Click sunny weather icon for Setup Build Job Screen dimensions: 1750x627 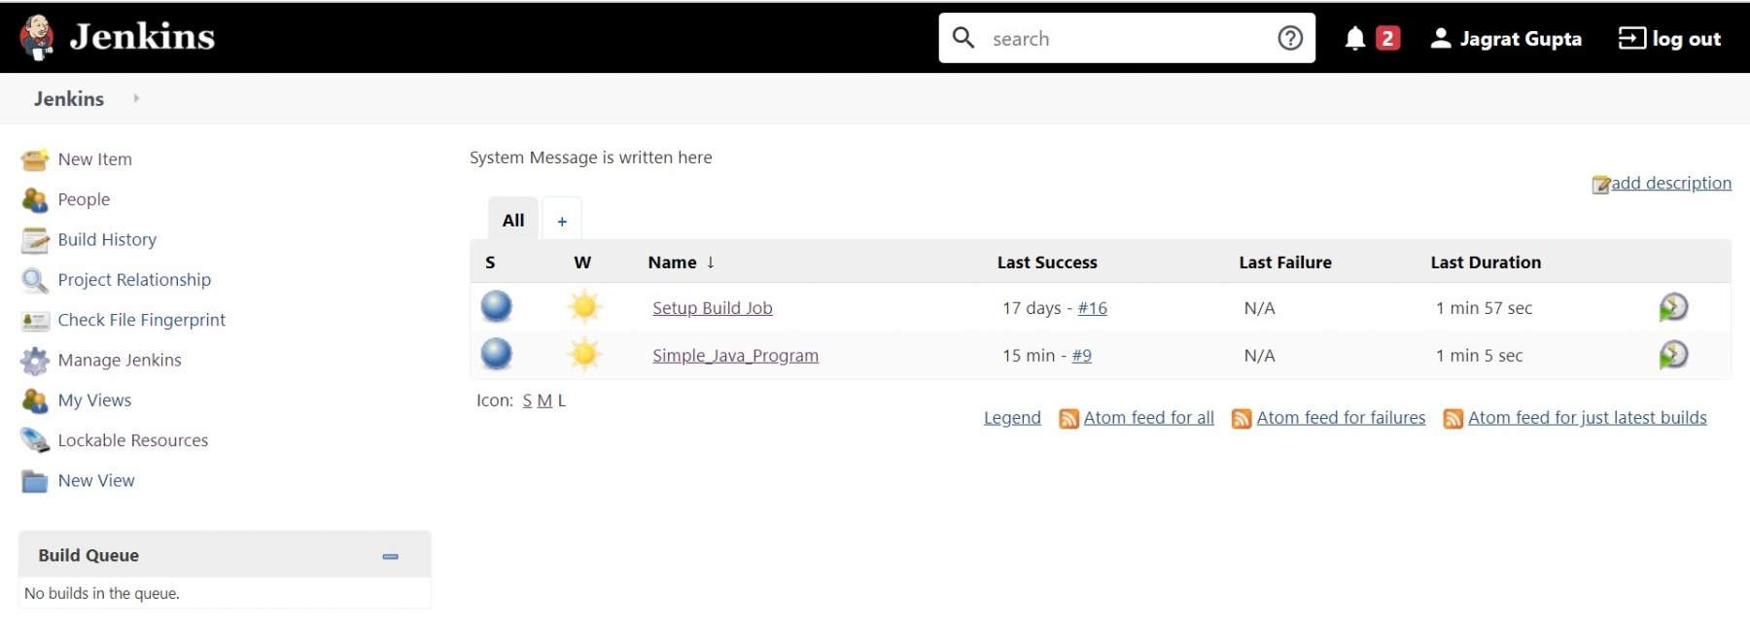coord(584,307)
